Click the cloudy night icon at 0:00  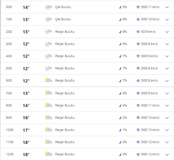(x=48, y=7)
